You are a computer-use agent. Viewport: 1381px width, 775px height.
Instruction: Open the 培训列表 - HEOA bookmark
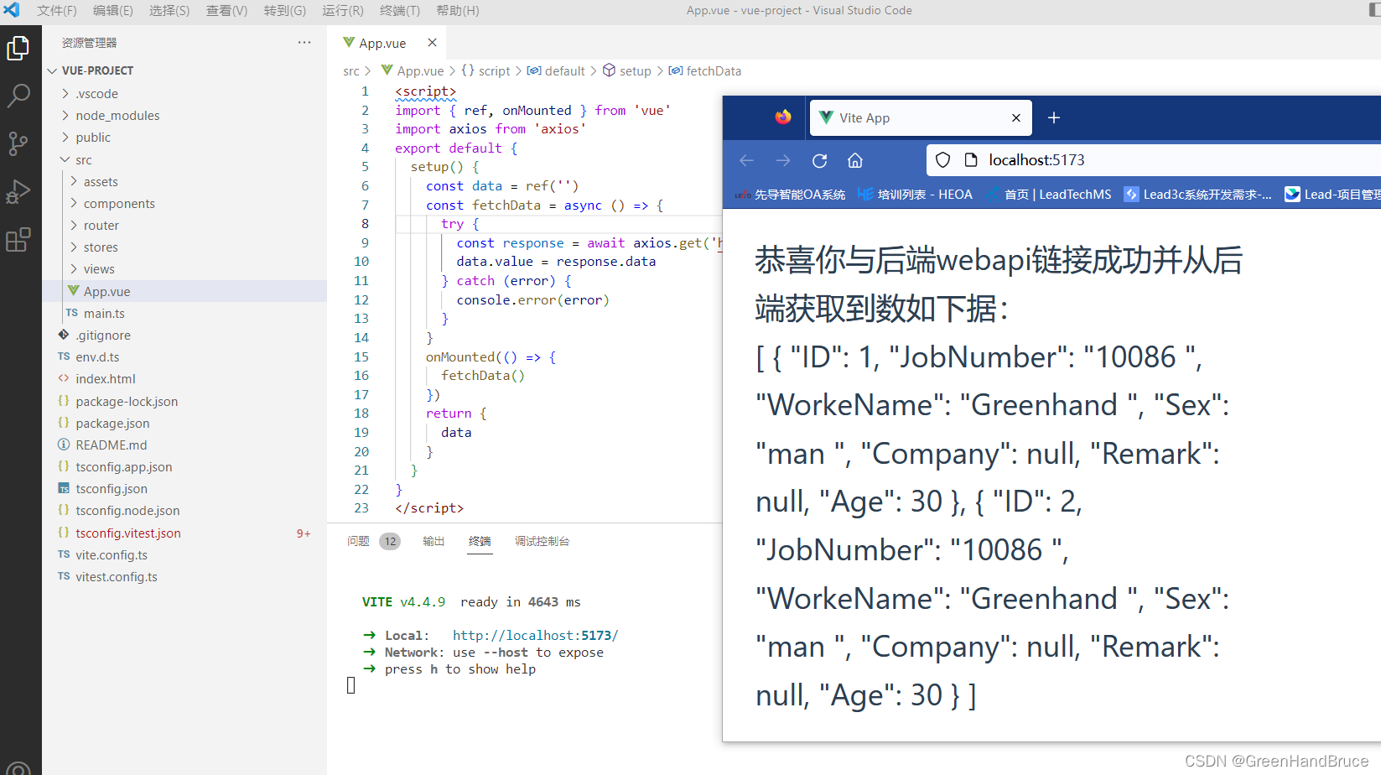click(915, 195)
